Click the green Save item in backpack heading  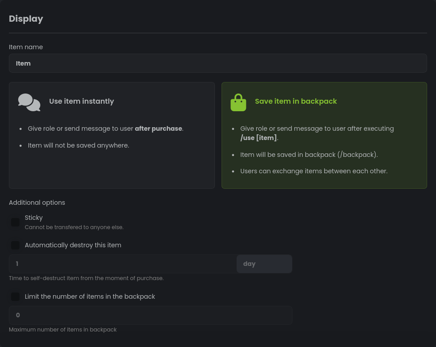296,101
